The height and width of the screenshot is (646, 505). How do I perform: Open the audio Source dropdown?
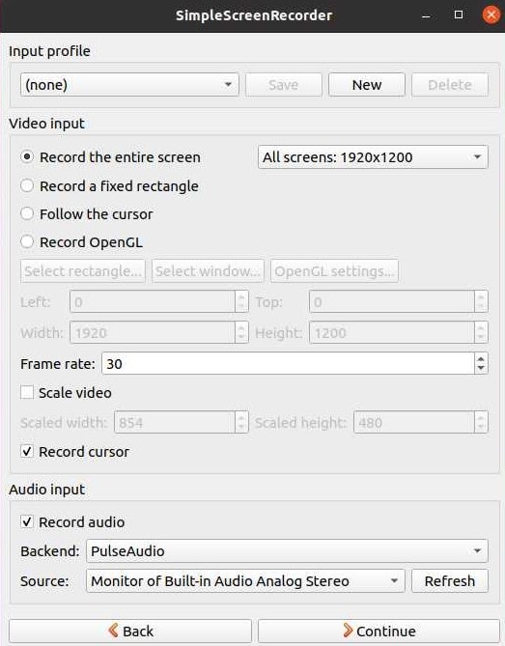click(x=245, y=581)
